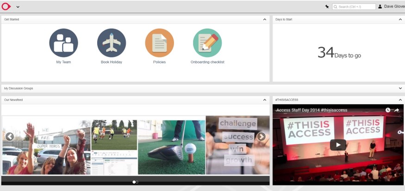Image resolution: width=405 pixels, height=191 pixels.
Task: Expand the My Discussion Groups panel
Action: tap(400, 88)
